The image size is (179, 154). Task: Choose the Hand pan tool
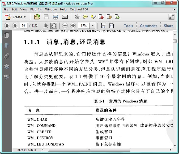54,26
